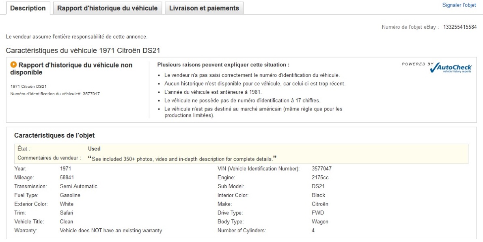
Task: Click the Number of Cylinders value 4
Action: tap(313, 231)
